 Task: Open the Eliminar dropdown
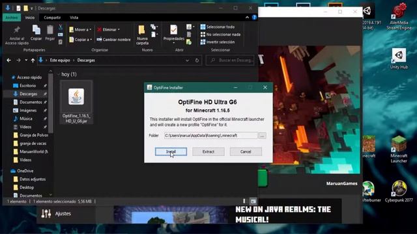(109, 29)
